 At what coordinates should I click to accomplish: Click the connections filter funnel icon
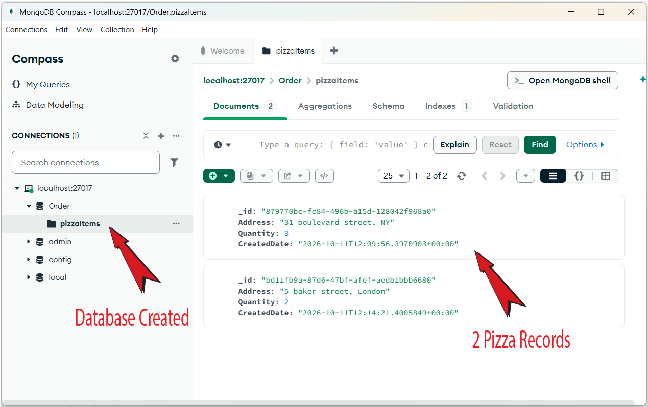tap(174, 162)
